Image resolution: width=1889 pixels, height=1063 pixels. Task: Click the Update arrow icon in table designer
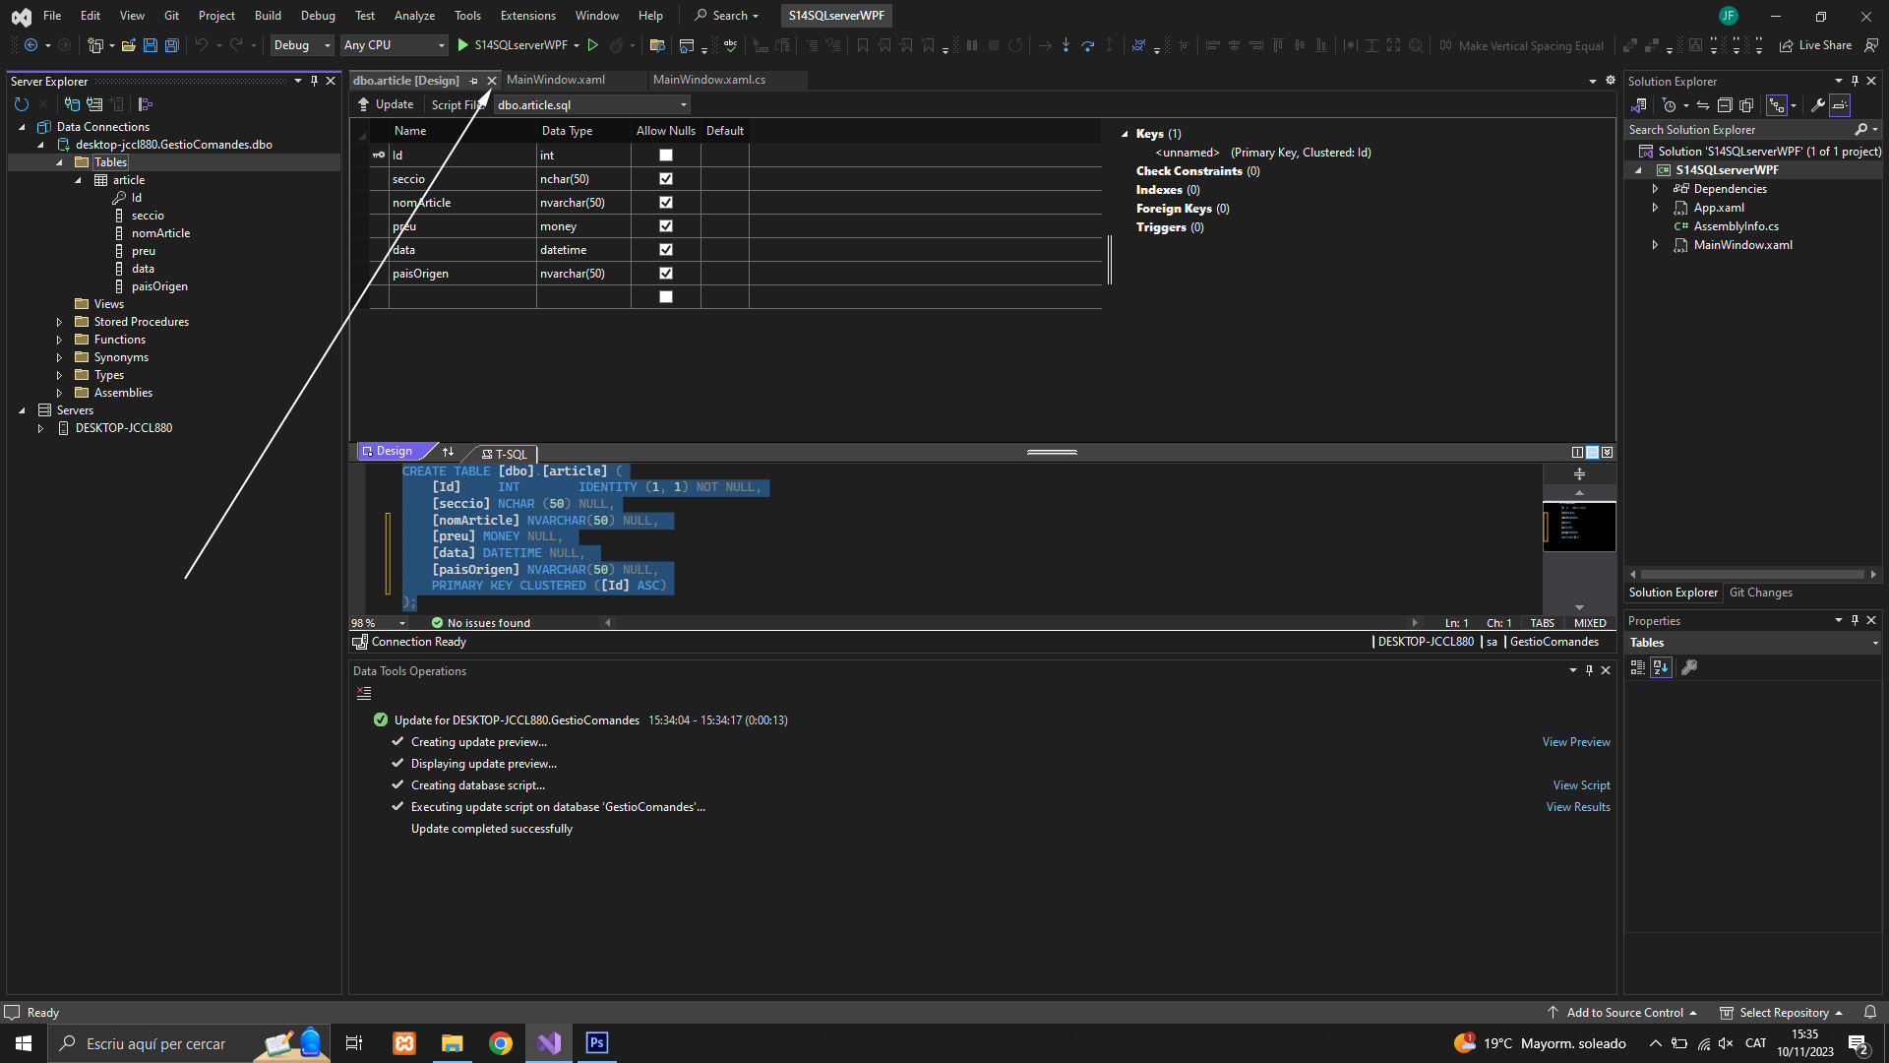pos(364,104)
